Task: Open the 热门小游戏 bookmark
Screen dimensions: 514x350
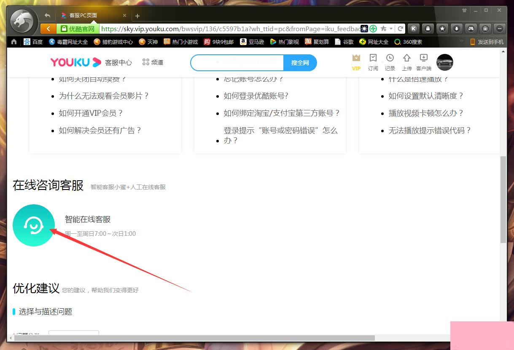Action: tap(180, 42)
